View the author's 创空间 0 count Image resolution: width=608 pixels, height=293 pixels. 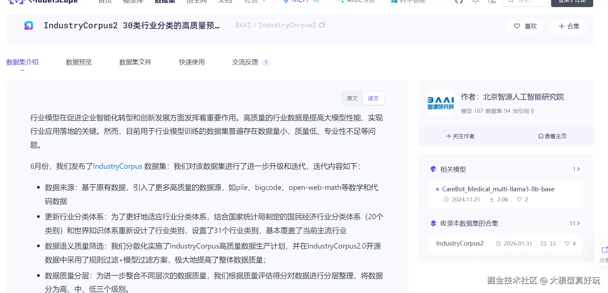point(523,111)
